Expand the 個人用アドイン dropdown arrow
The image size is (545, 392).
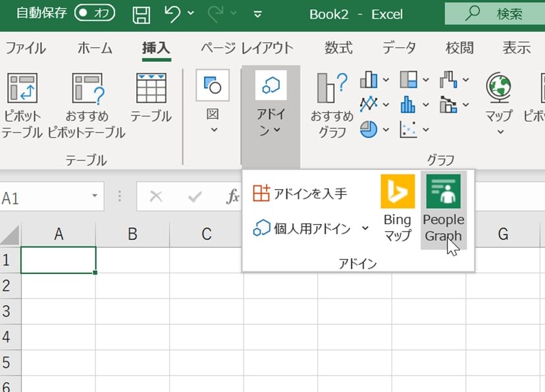point(365,228)
